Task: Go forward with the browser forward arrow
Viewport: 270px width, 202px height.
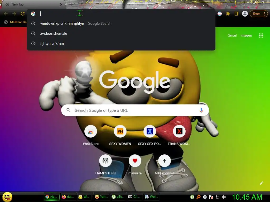Action: click(14, 14)
